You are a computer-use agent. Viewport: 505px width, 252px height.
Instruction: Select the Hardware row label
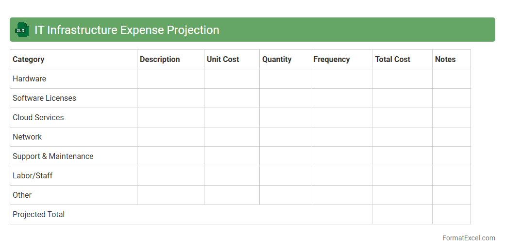point(30,79)
